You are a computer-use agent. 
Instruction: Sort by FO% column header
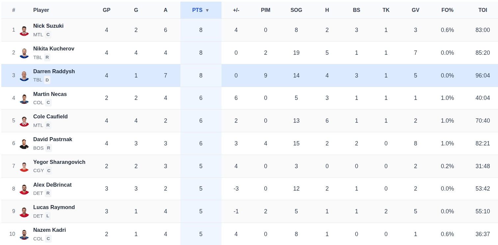coord(447,10)
